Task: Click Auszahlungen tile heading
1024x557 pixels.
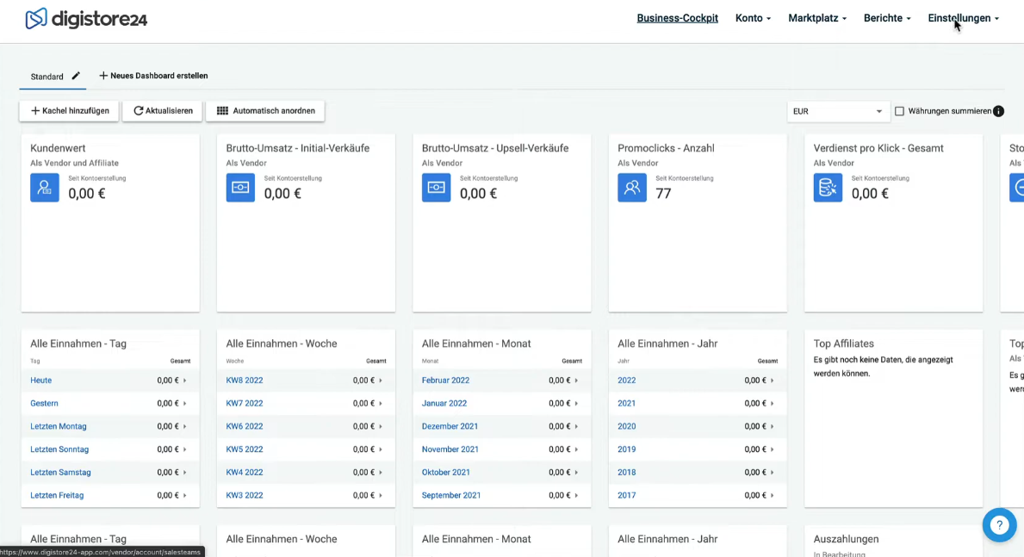Action: pyautogui.click(x=847, y=540)
